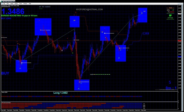184x112 pixels.
Task: Click the green UP trend indicator
Action: 170,15
